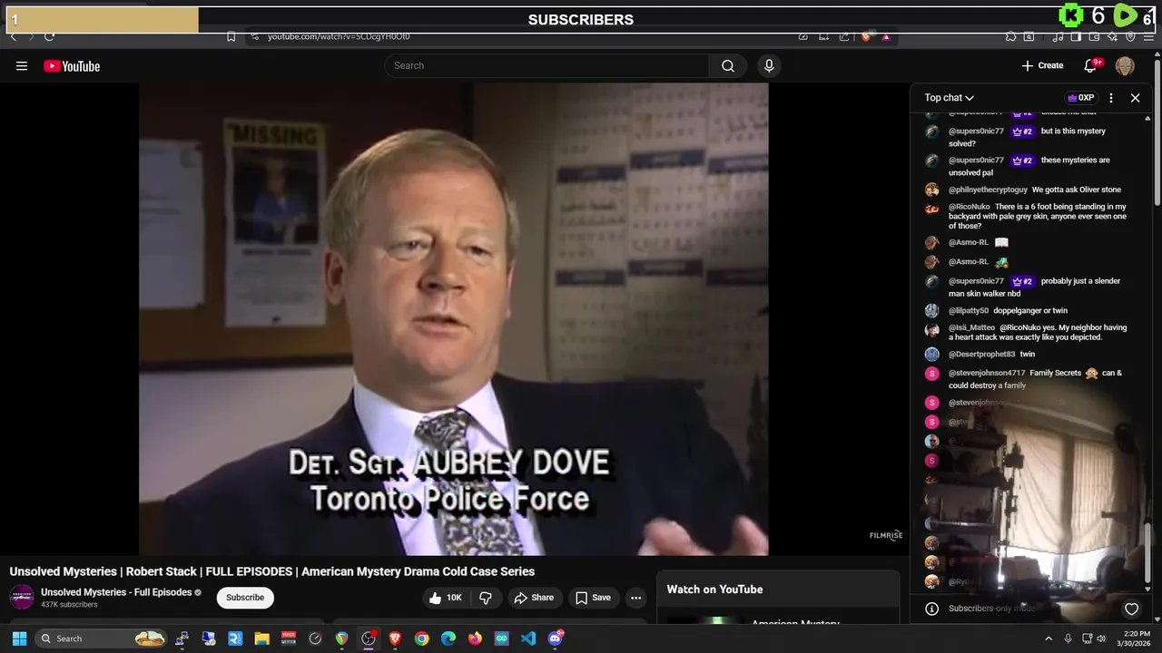Screen dimensions: 1162x653
Task: Show hidden system tray icons chevron
Action: (1049, 638)
